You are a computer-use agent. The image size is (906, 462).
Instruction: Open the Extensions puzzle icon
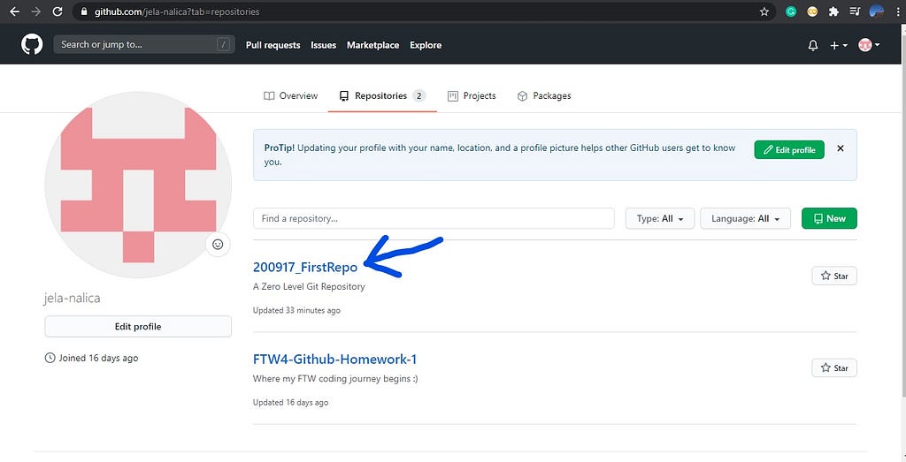[x=833, y=11]
